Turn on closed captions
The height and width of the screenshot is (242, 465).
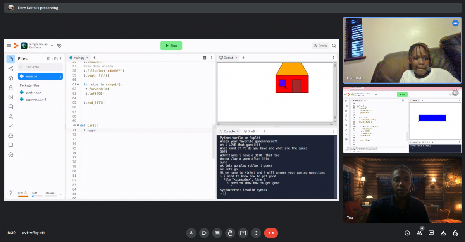tap(217, 233)
